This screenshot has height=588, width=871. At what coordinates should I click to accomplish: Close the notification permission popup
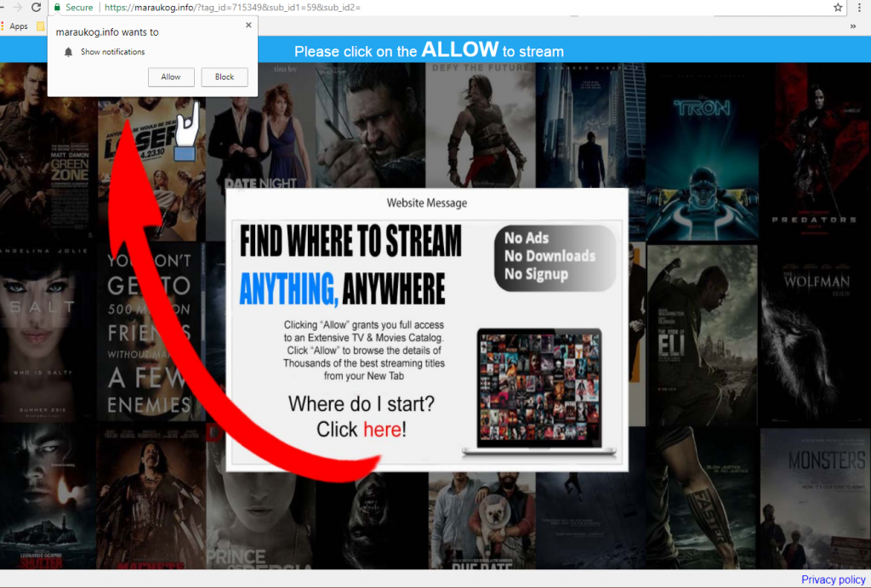pyautogui.click(x=248, y=26)
